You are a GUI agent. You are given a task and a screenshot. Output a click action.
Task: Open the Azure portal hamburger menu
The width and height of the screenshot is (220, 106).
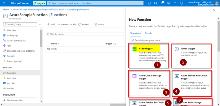point(4,3)
